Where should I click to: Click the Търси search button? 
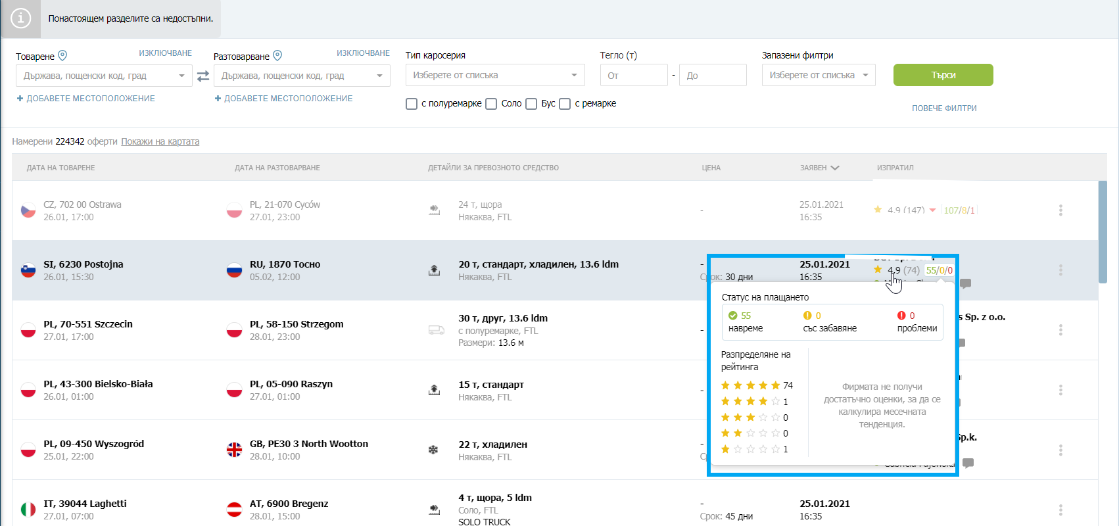click(943, 75)
